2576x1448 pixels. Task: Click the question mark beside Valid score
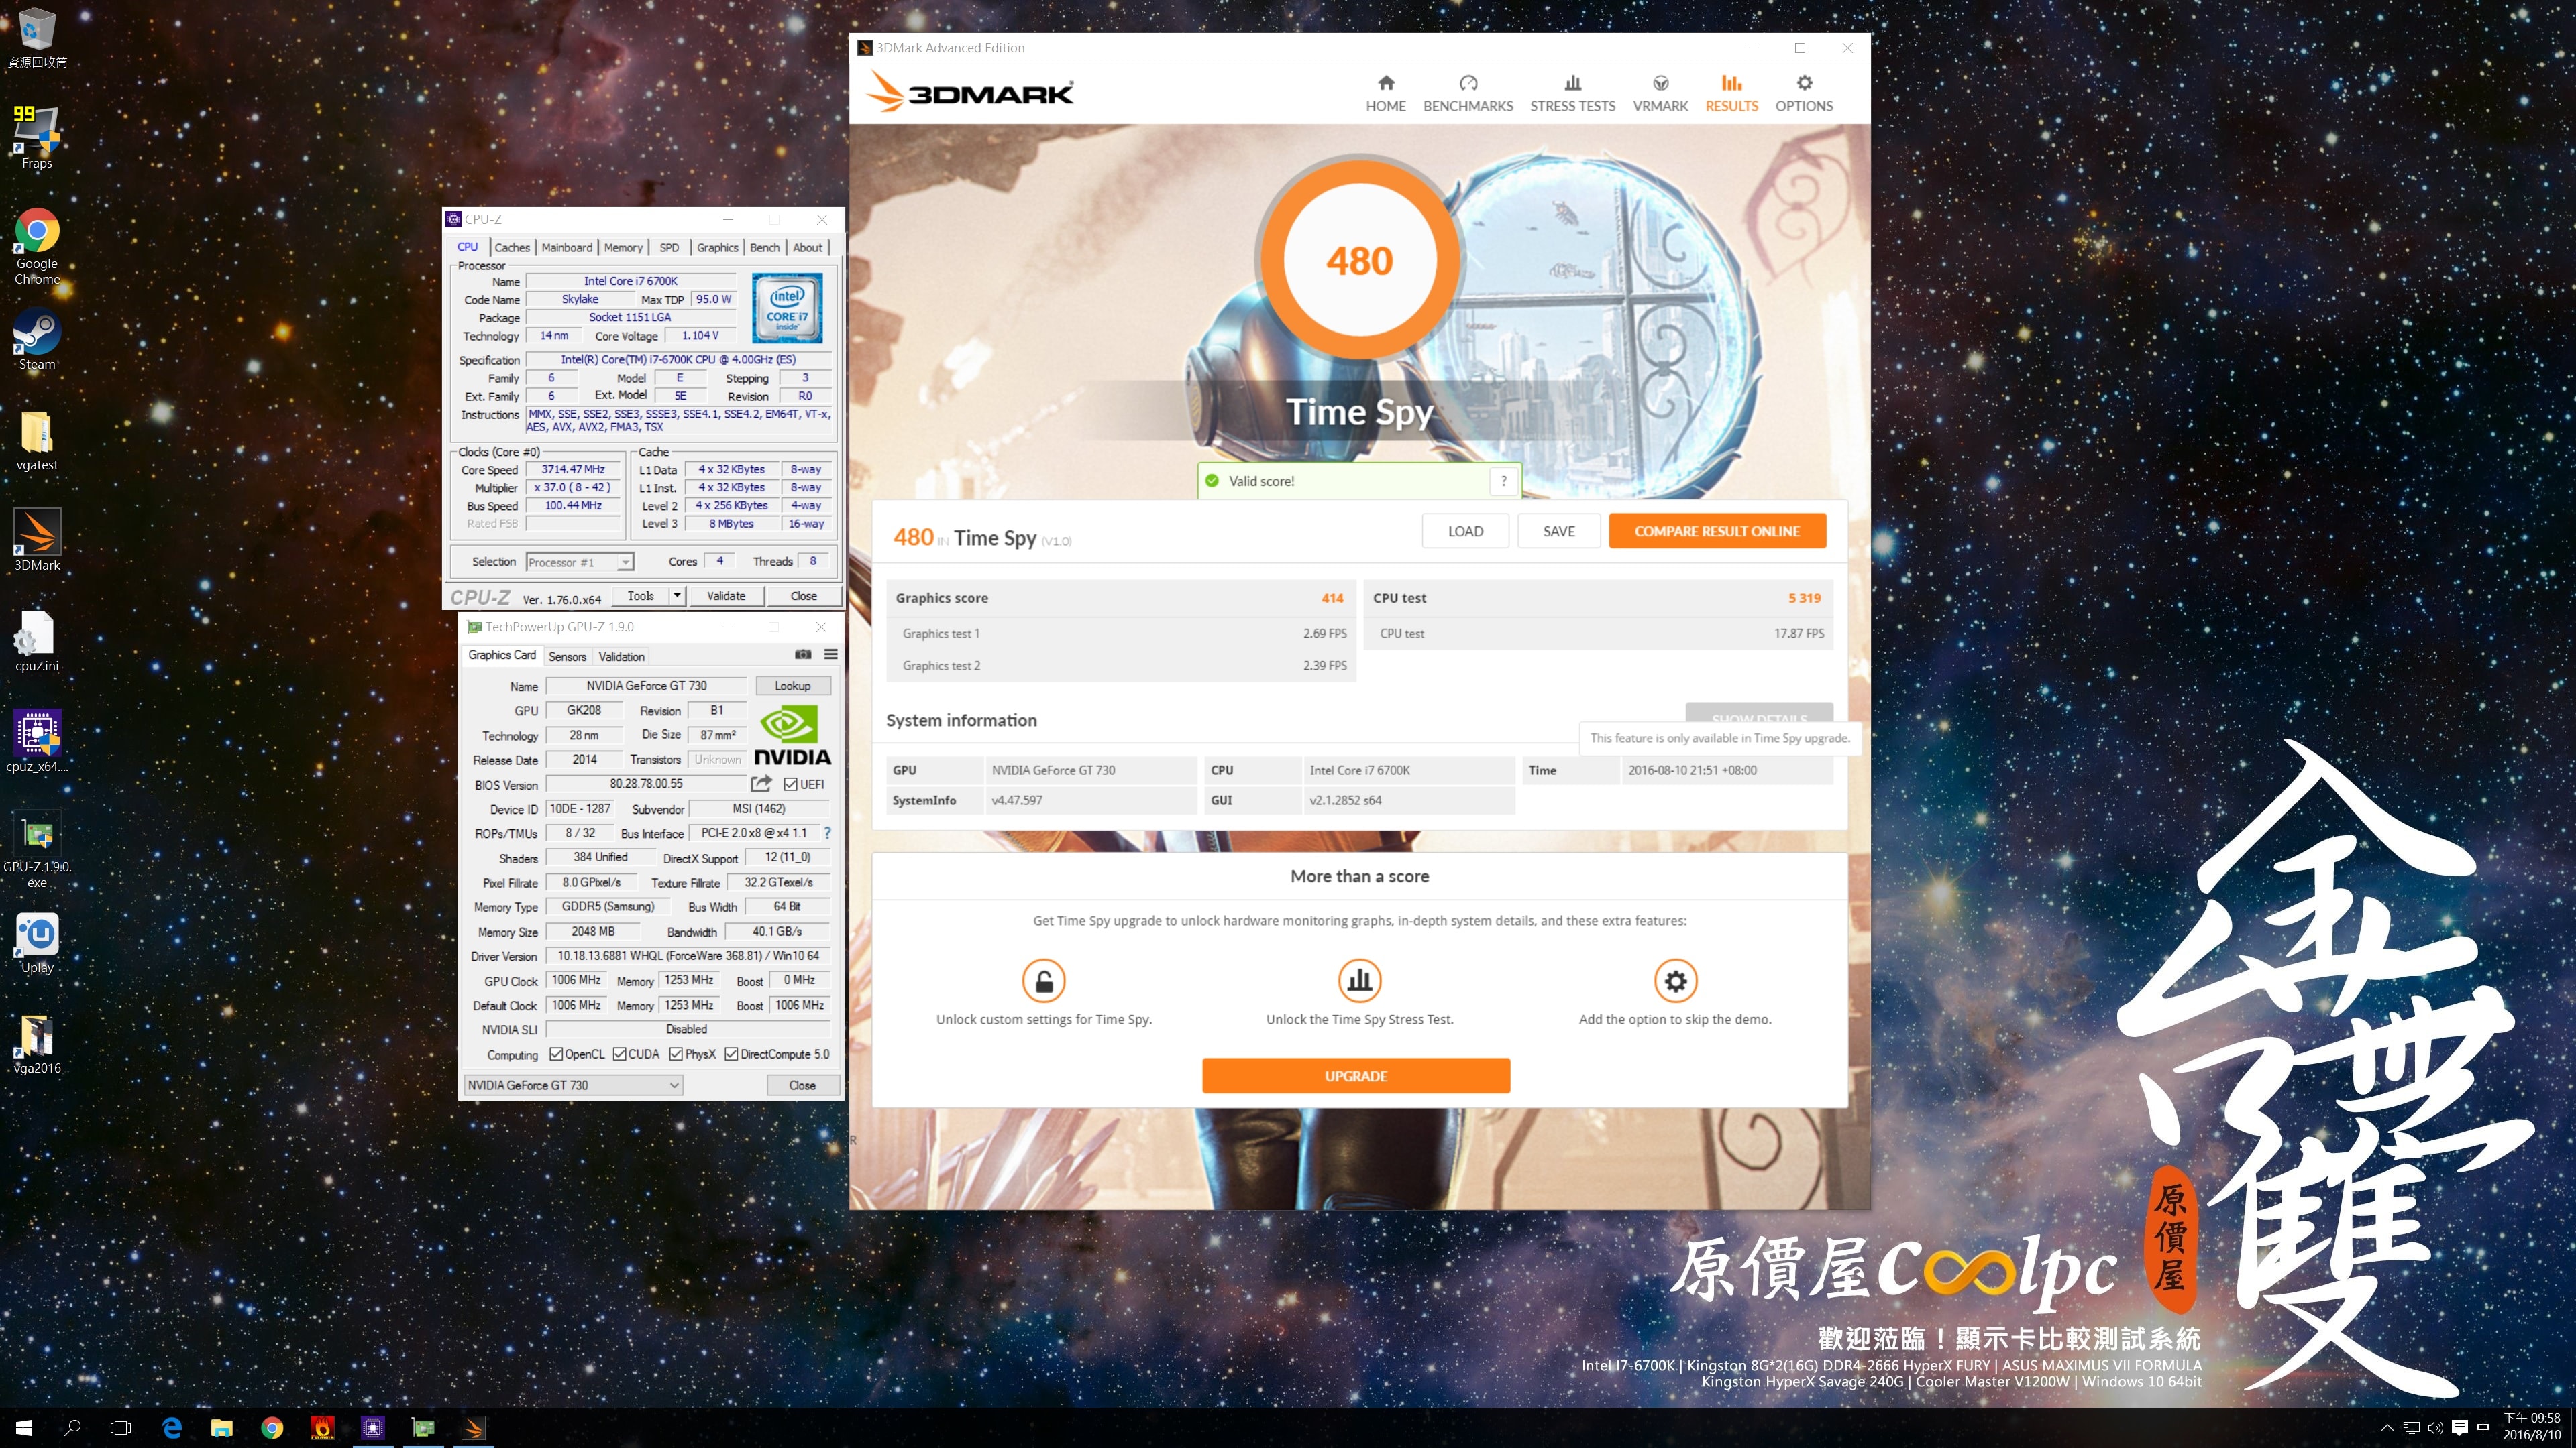[x=1503, y=481]
